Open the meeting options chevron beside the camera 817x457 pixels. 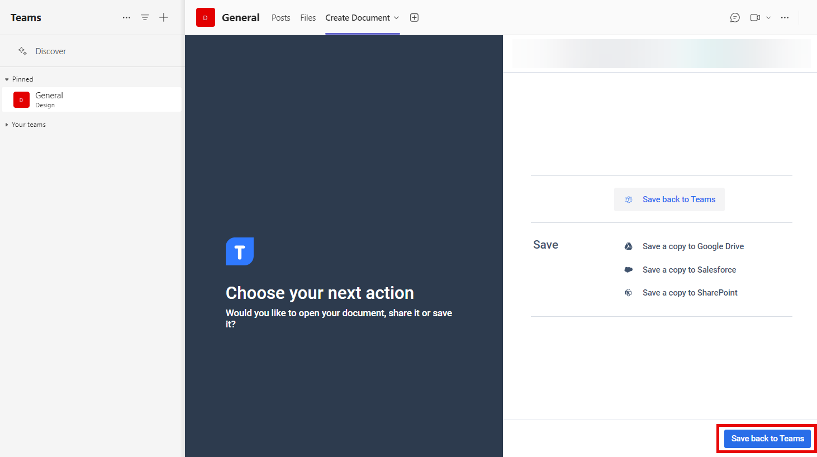[769, 17]
